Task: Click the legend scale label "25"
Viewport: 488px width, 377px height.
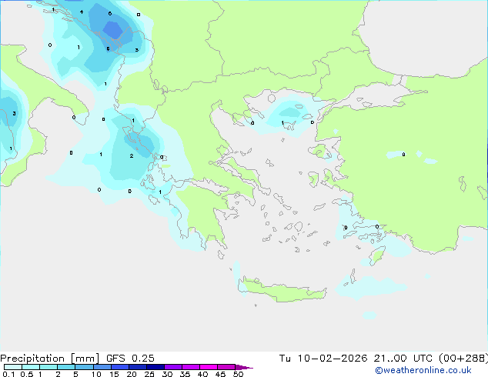Action: coord(149,374)
